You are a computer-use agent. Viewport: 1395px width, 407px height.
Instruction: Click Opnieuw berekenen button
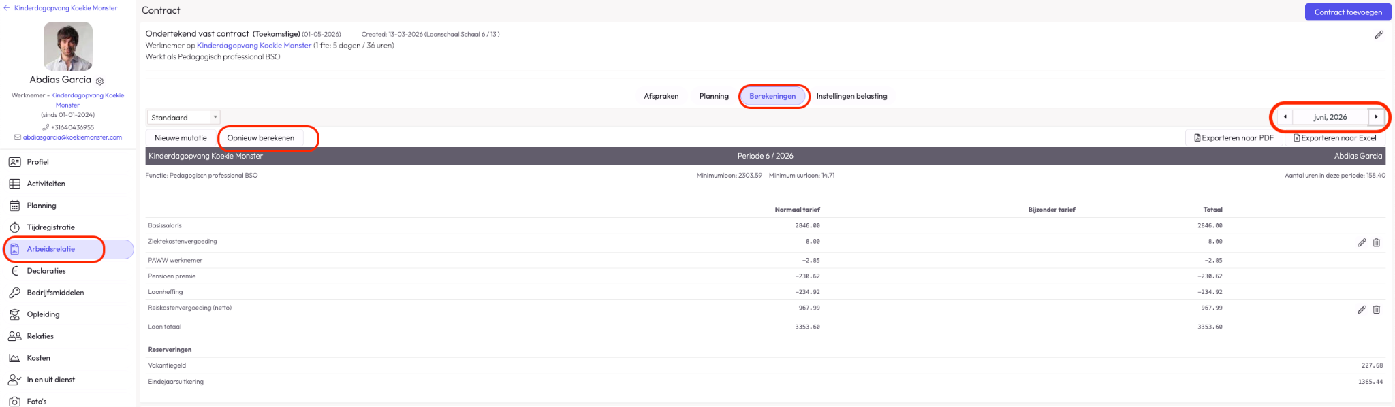261,138
